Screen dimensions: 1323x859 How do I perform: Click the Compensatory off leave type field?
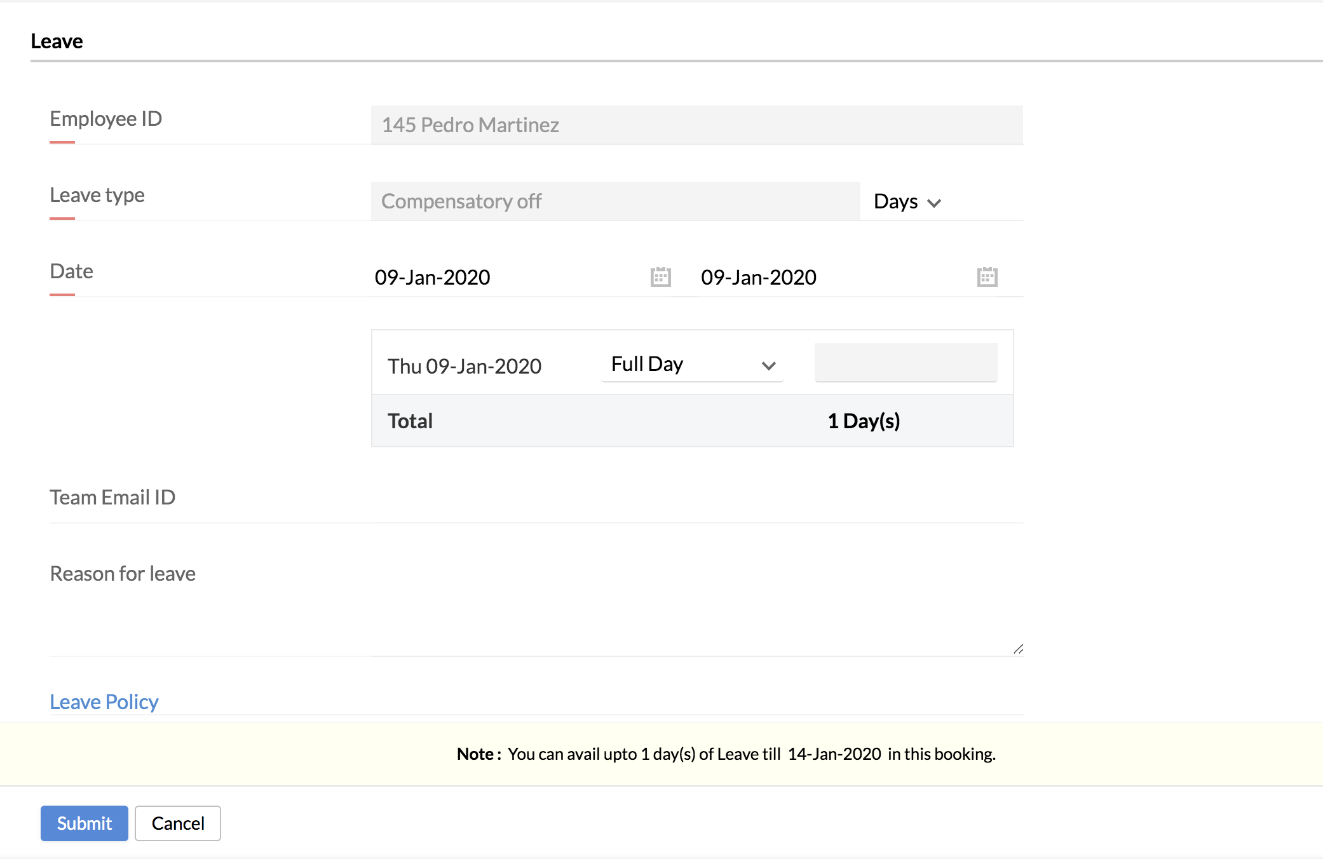click(615, 201)
